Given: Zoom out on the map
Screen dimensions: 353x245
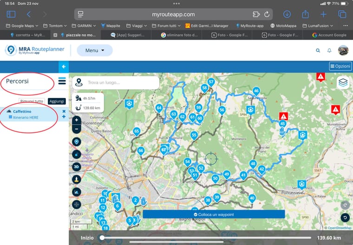Looking at the screenshot, I should [77, 129].
